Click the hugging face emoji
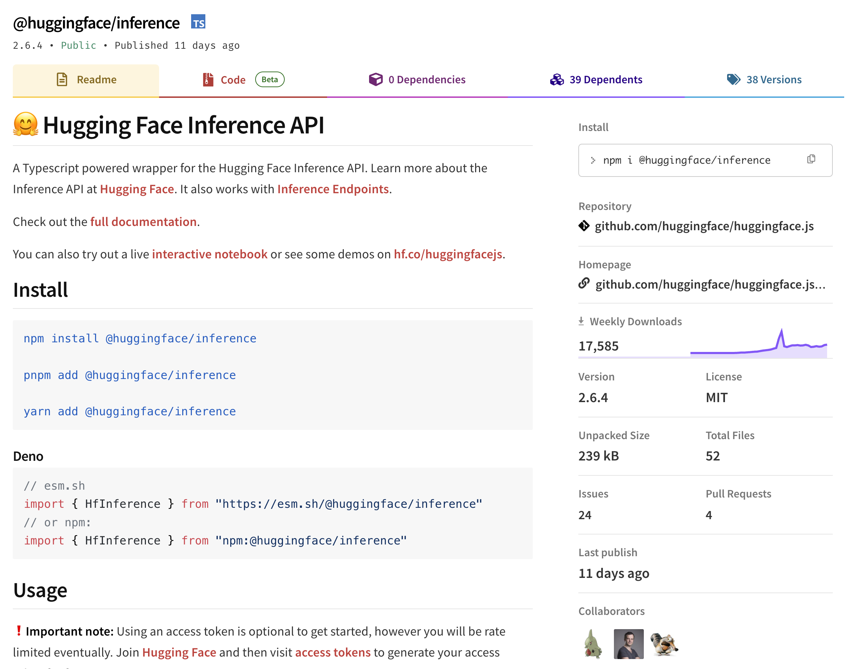This screenshot has height=669, width=857. 26,125
